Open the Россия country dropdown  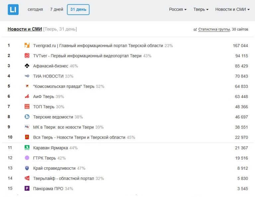[178, 10]
